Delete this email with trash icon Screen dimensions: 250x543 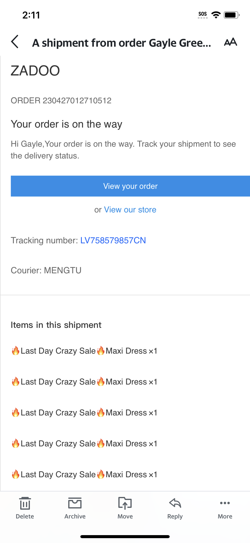(x=25, y=508)
